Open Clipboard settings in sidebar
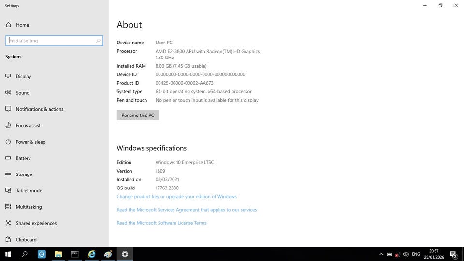The height and width of the screenshot is (261, 464). (21, 239)
